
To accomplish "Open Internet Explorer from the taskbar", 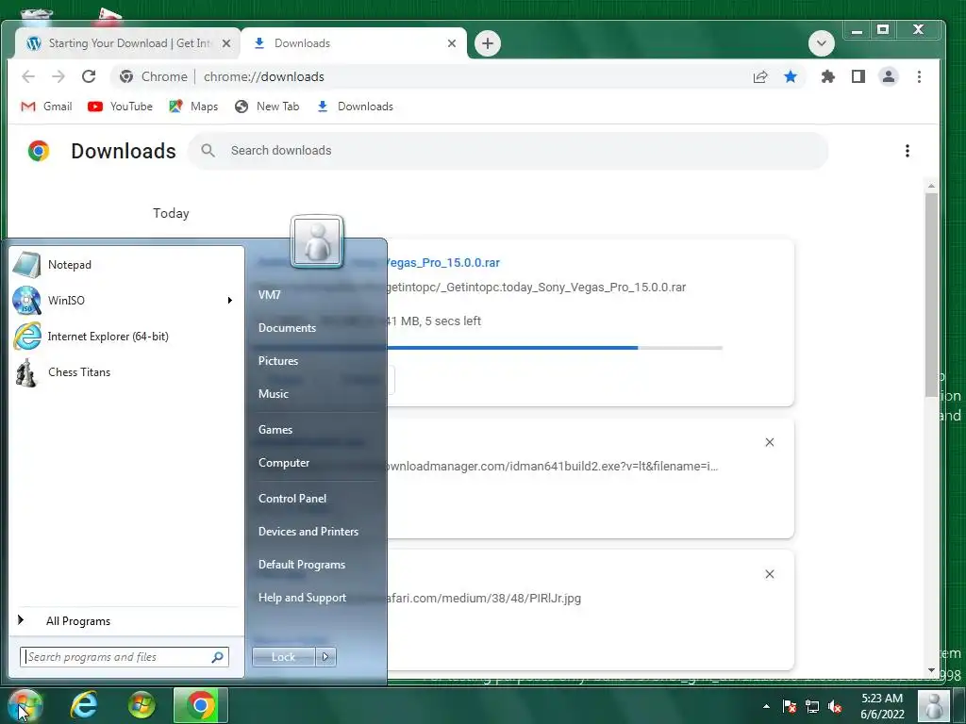I will 84,705.
